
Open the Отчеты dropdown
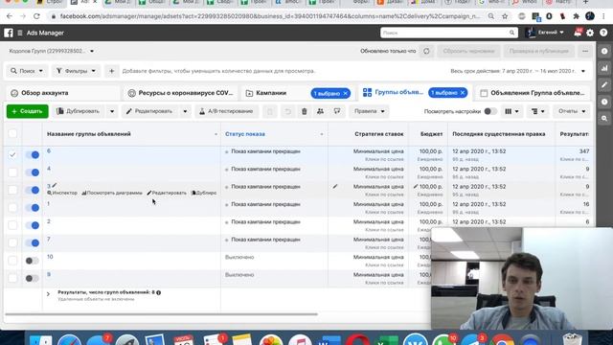point(572,111)
